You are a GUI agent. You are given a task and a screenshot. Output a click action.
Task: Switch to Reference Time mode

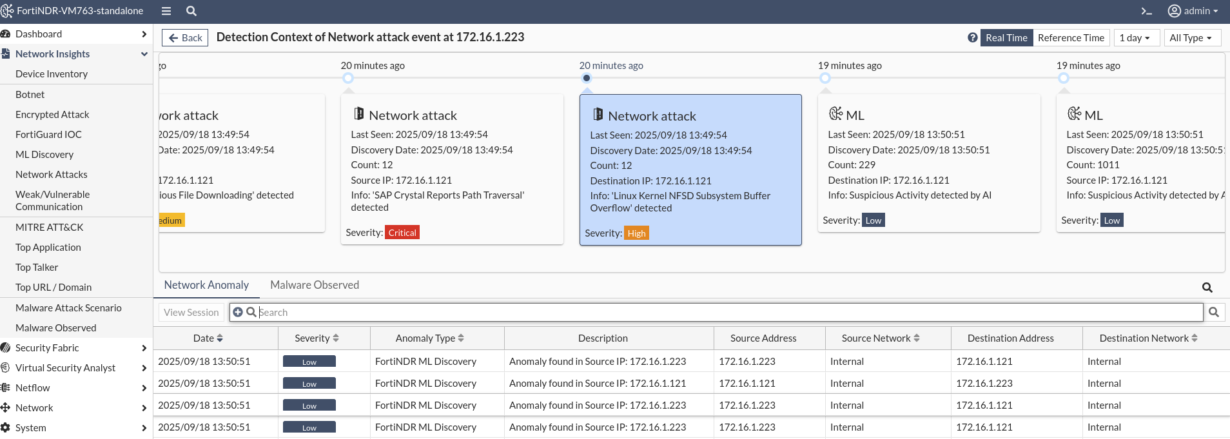[x=1071, y=37]
